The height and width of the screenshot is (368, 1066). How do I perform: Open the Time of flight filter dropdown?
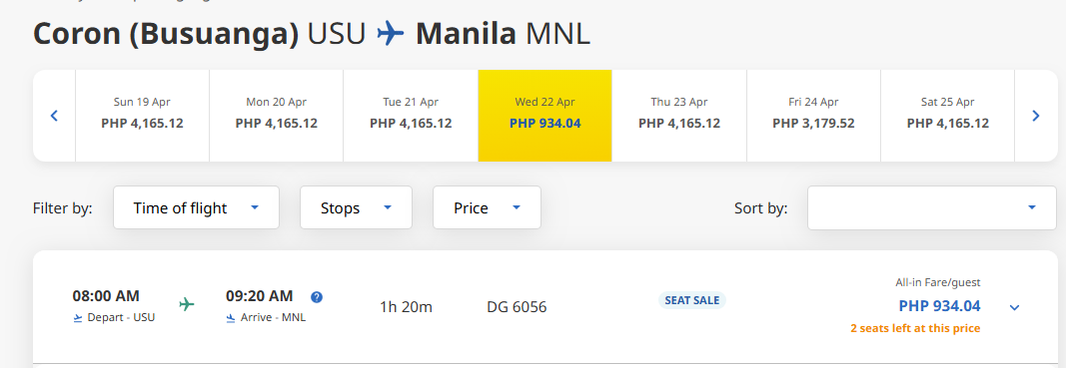pos(197,207)
